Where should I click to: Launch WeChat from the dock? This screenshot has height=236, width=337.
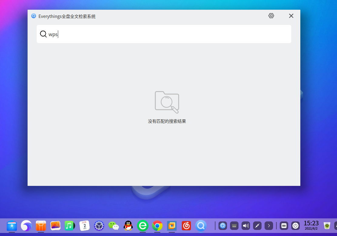coord(113,226)
